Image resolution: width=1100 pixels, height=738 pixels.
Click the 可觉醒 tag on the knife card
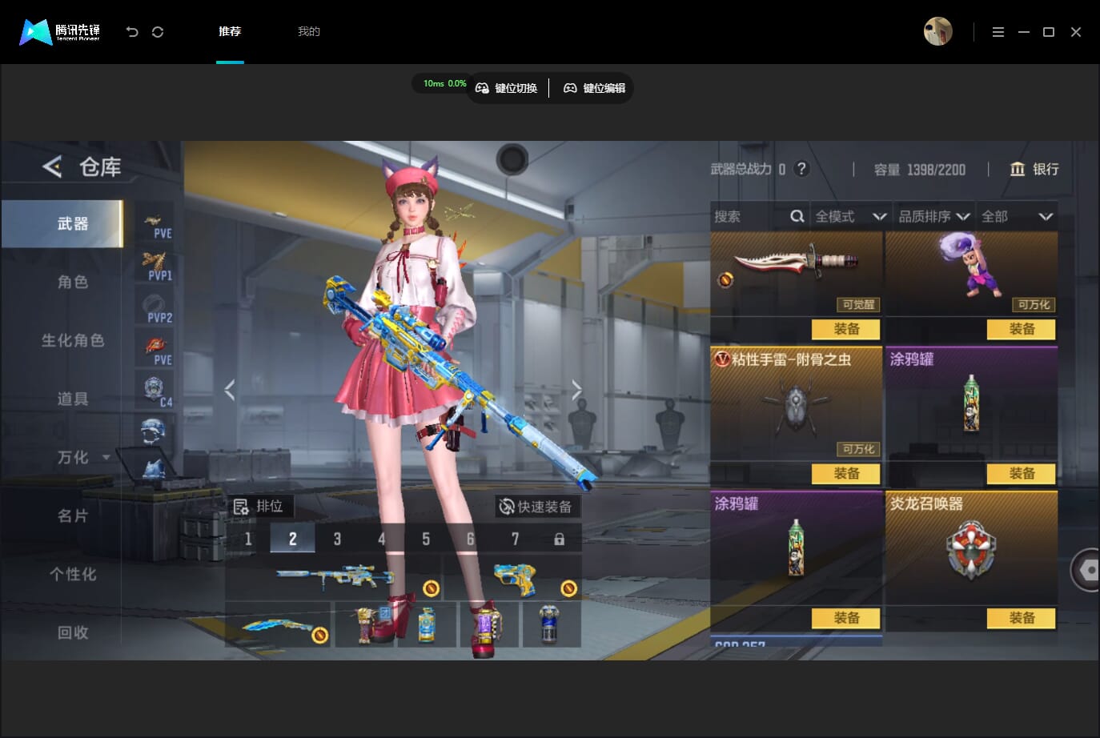click(859, 304)
